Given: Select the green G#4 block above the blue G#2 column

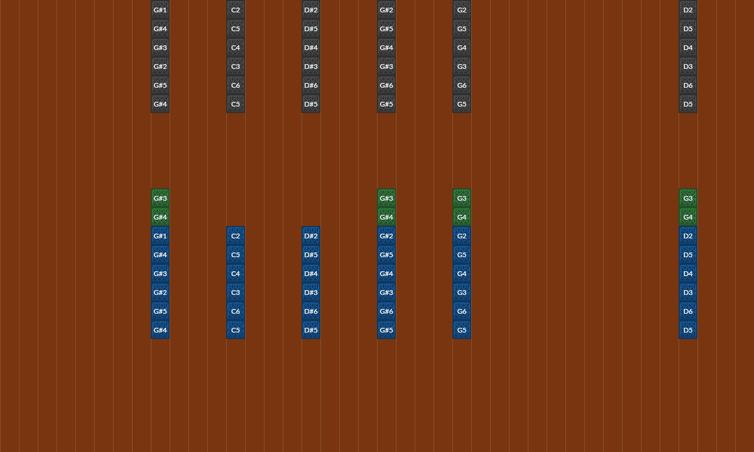Looking at the screenshot, I should [386, 217].
